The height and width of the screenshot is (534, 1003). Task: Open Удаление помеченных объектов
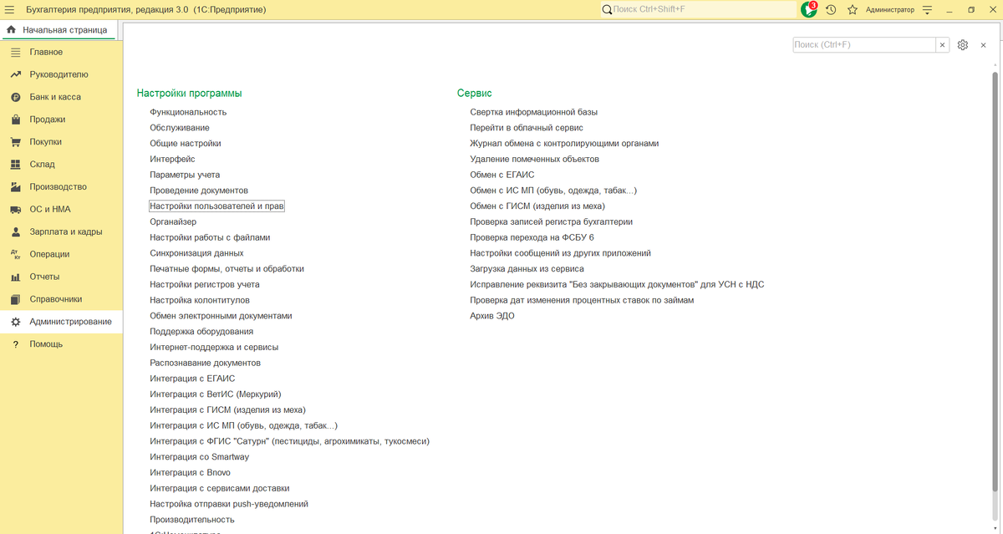point(534,159)
